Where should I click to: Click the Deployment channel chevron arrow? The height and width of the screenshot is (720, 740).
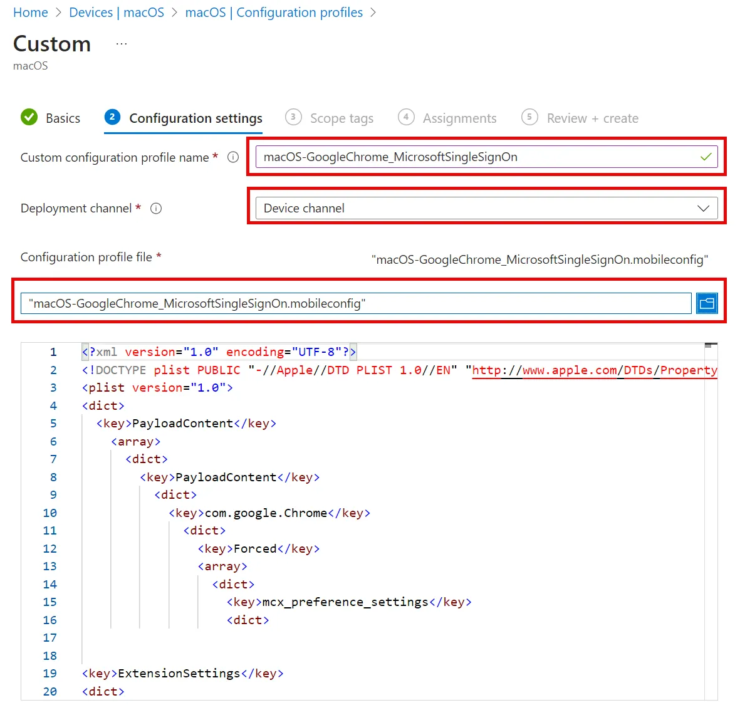coord(703,209)
